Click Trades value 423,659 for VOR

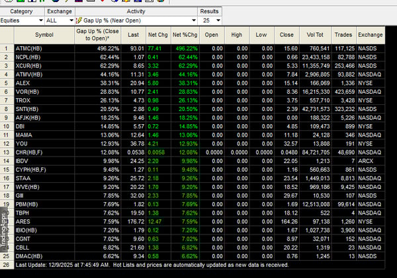point(345,92)
